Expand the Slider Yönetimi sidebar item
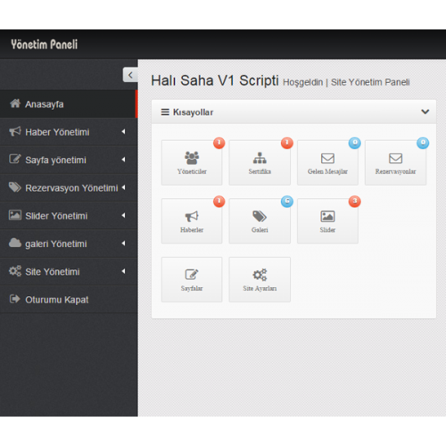The width and height of the screenshot is (446, 446). (69, 216)
